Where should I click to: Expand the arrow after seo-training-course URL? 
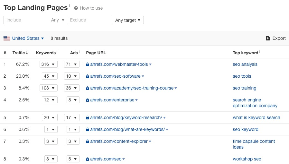pyautogui.click(x=176, y=88)
